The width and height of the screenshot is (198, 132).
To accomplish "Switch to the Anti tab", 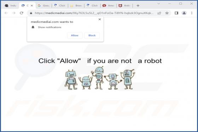I will pyautogui.click(x=124, y=6).
